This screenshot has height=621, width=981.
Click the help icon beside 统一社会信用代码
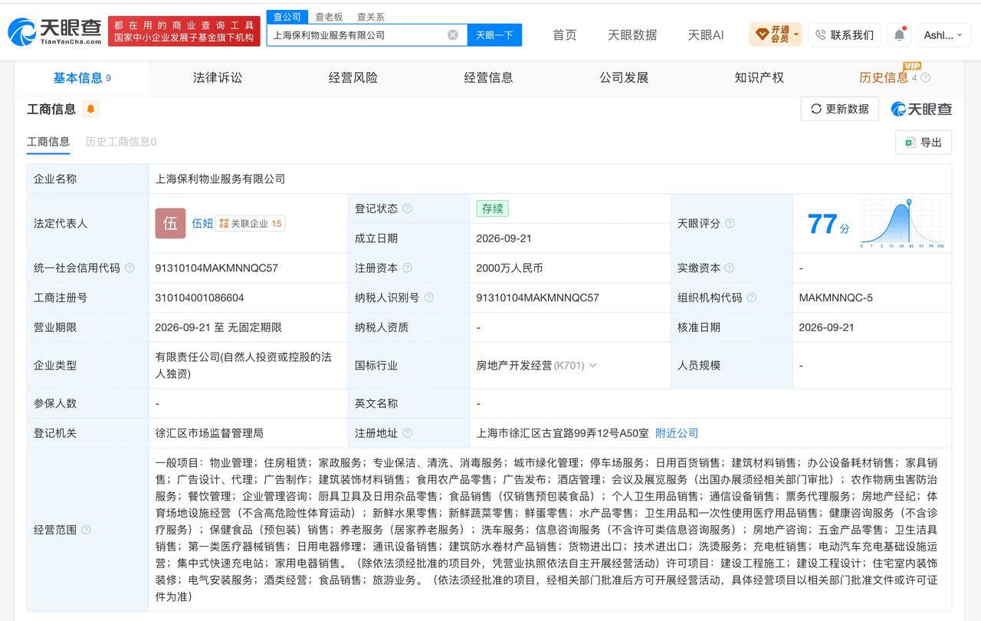(x=130, y=268)
